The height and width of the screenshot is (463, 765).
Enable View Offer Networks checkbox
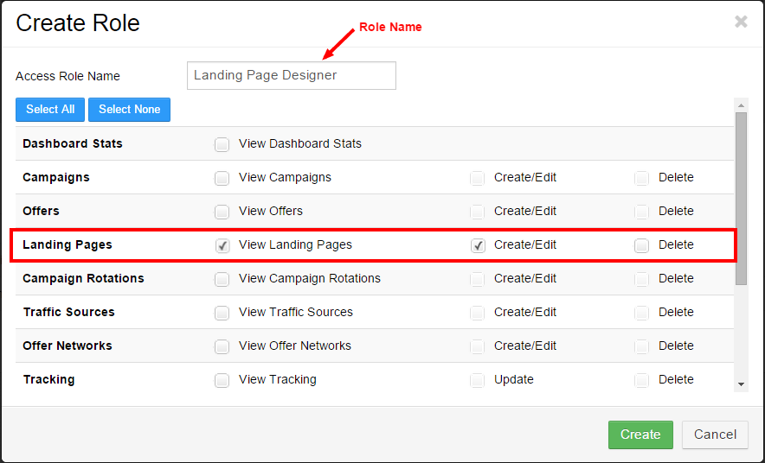[x=222, y=346]
